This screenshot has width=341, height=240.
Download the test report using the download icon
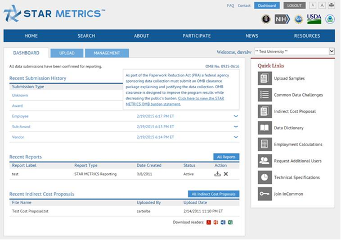(x=217, y=174)
